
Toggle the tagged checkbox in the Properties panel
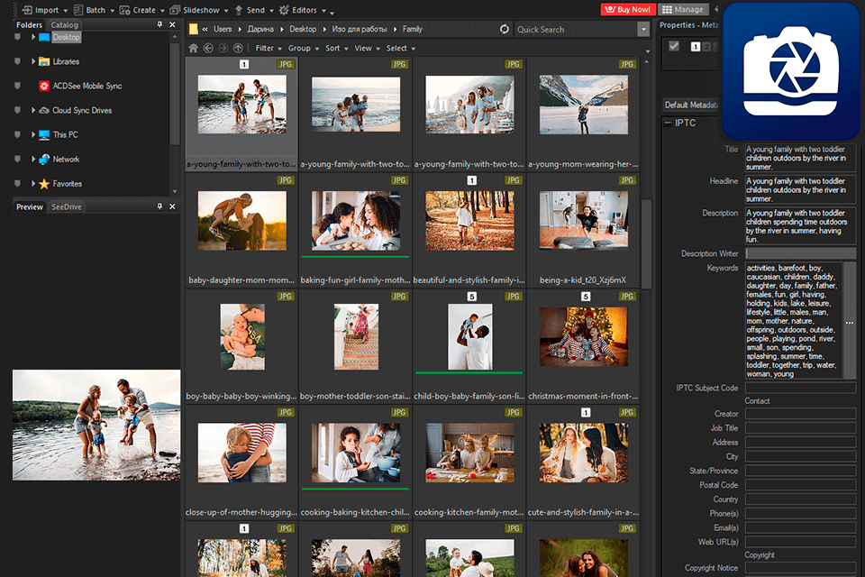[x=673, y=47]
